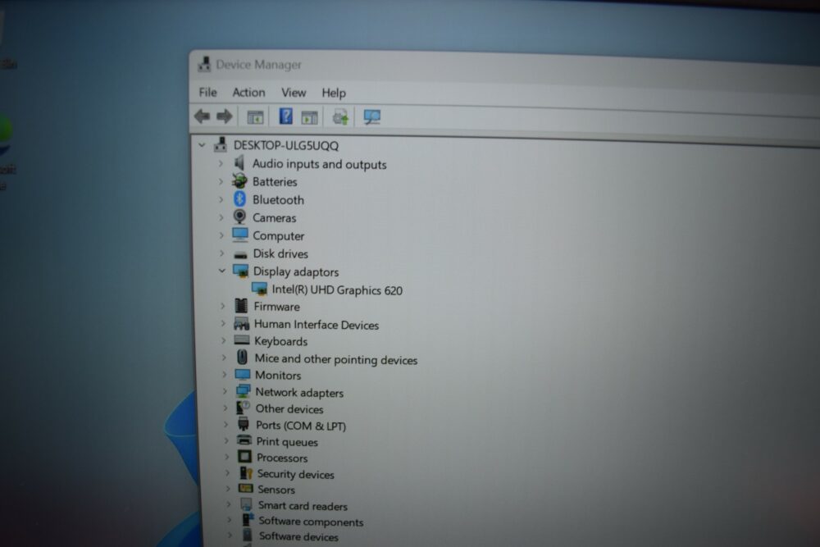Open the File menu

[x=207, y=93]
